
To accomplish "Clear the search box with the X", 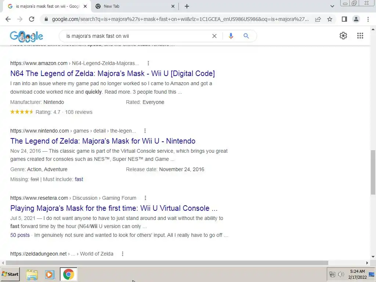I will [x=214, y=36].
